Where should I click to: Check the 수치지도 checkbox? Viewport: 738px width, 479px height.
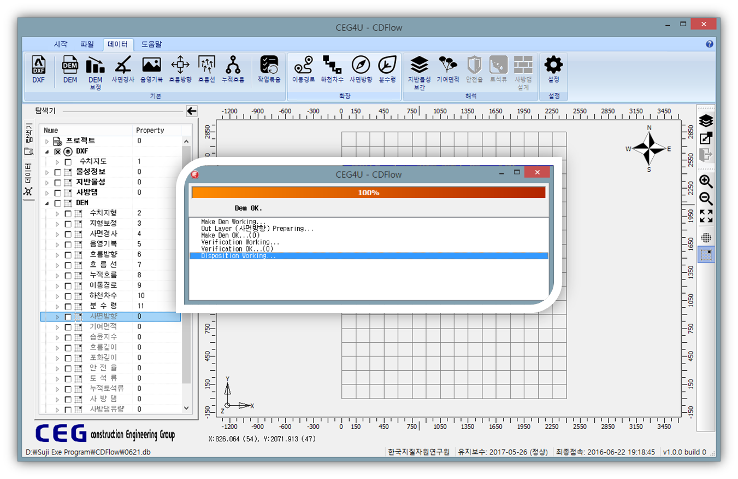click(68, 162)
